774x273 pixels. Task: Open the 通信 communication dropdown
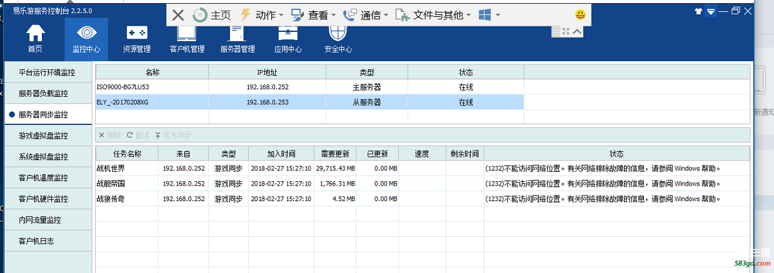point(366,15)
